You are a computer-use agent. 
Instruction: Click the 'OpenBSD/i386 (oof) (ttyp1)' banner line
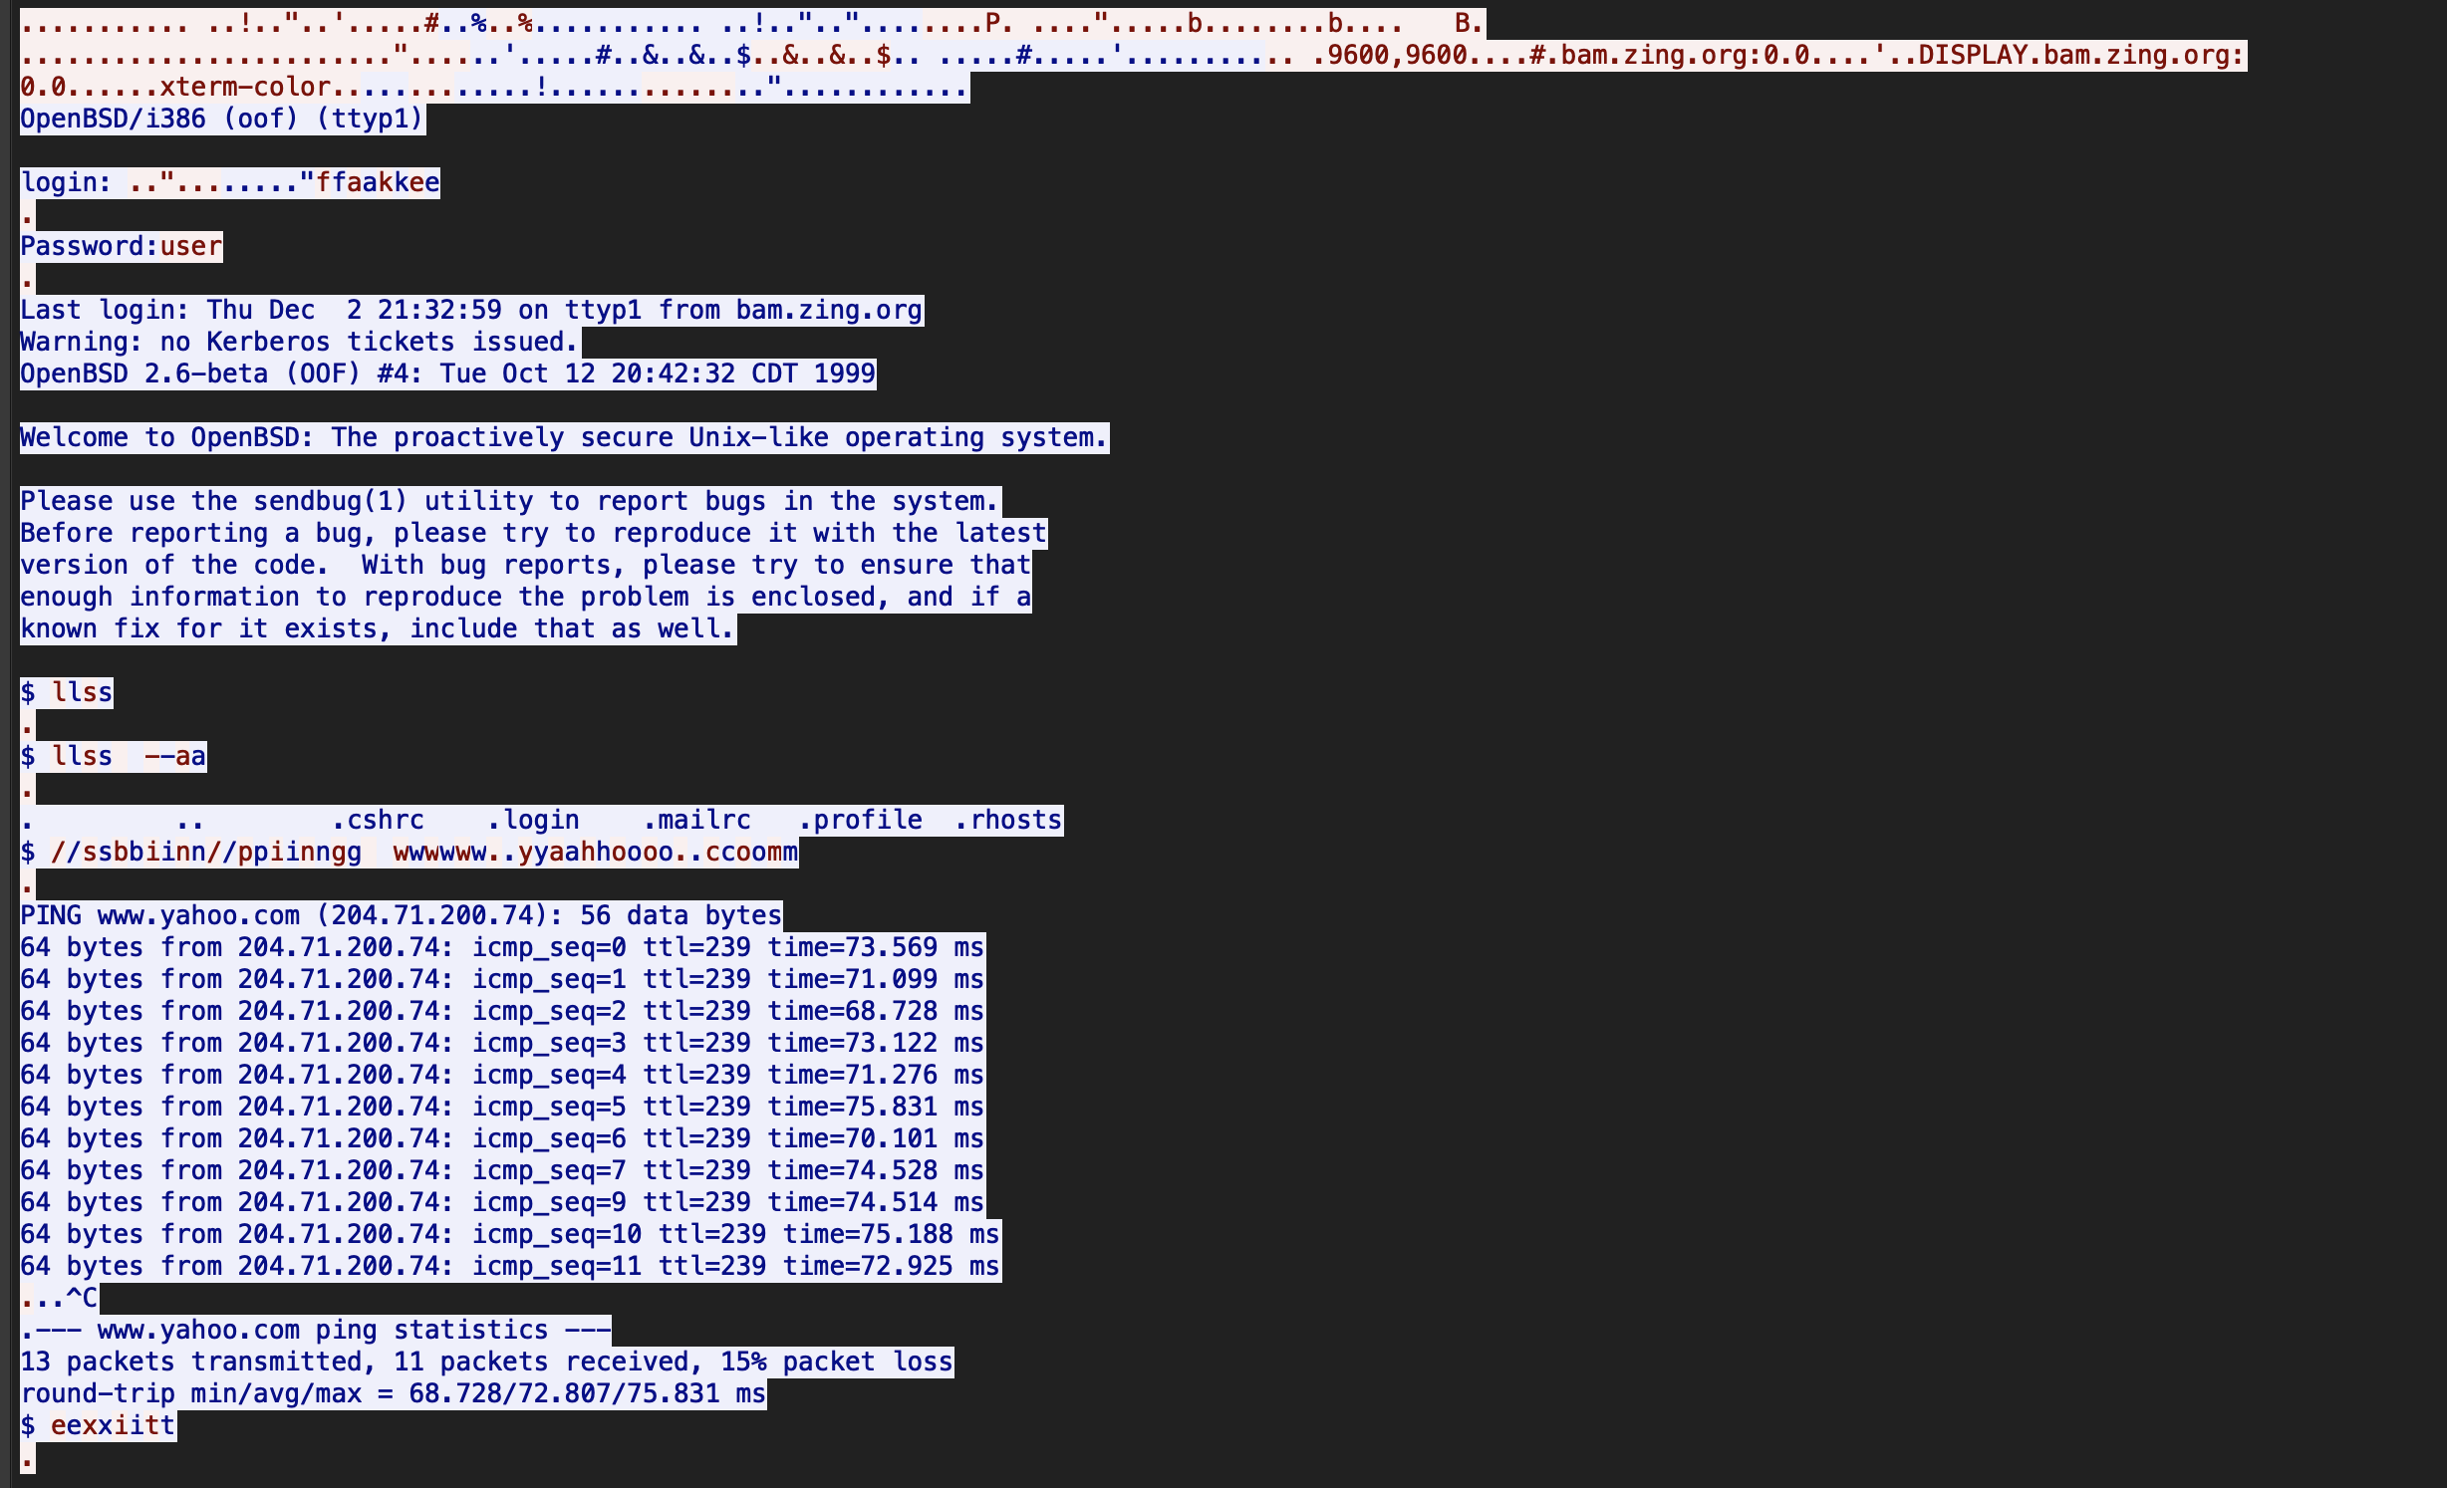[221, 119]
